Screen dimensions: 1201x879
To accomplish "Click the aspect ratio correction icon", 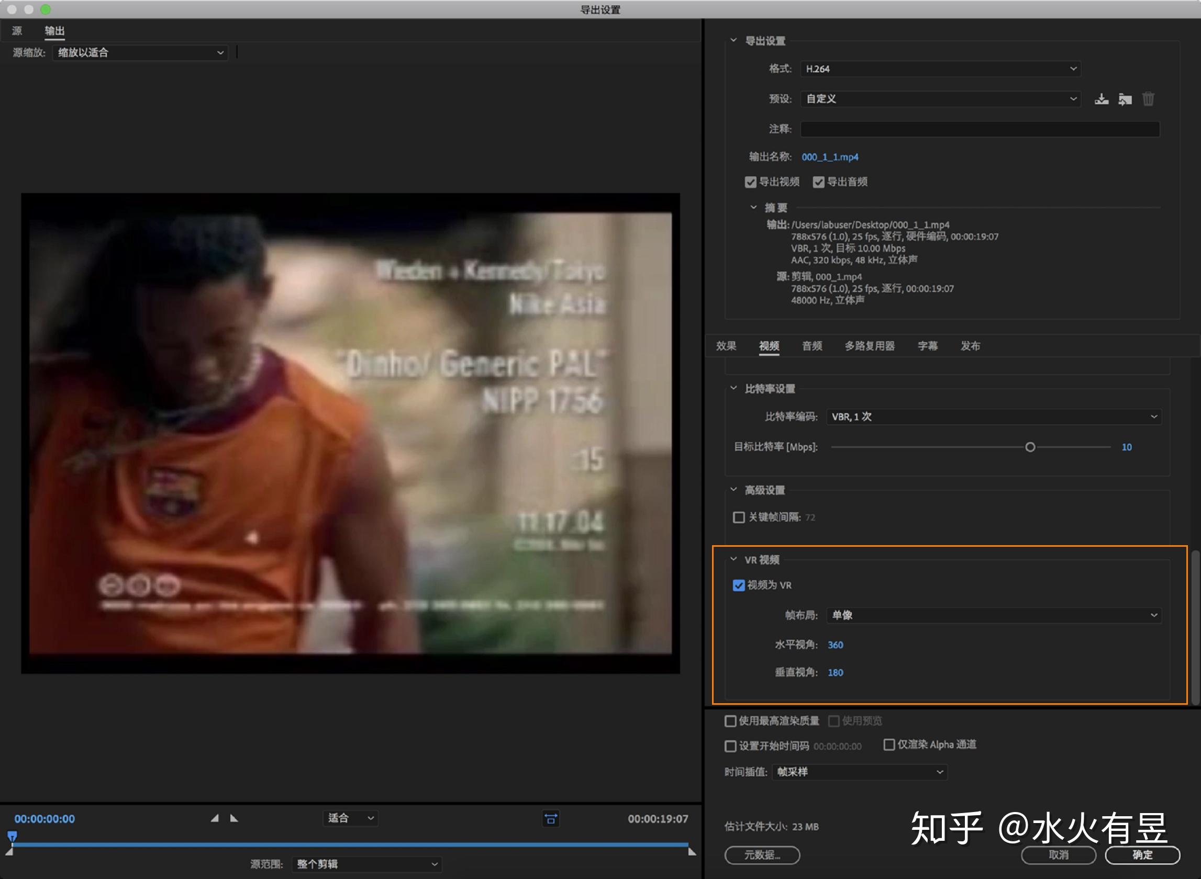I will 550,819.
